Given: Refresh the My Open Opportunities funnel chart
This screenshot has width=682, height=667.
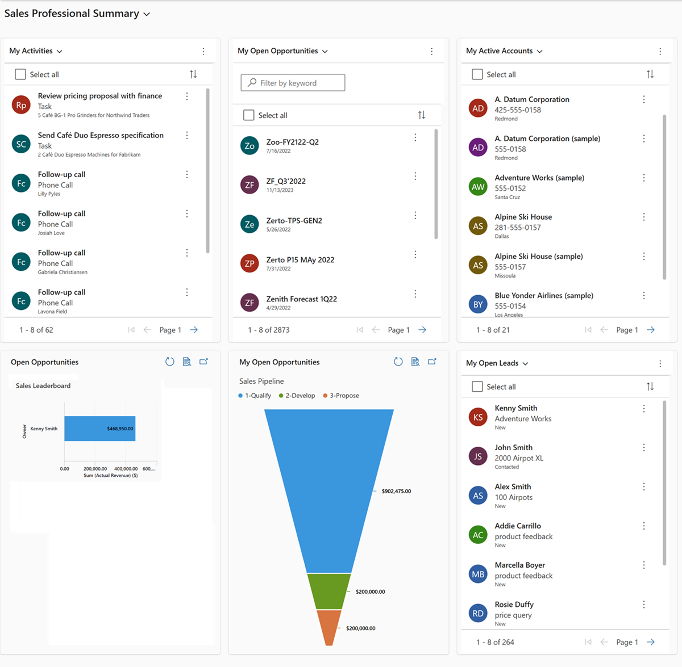Looking at the screenshot, I should [x=398, y=362].
